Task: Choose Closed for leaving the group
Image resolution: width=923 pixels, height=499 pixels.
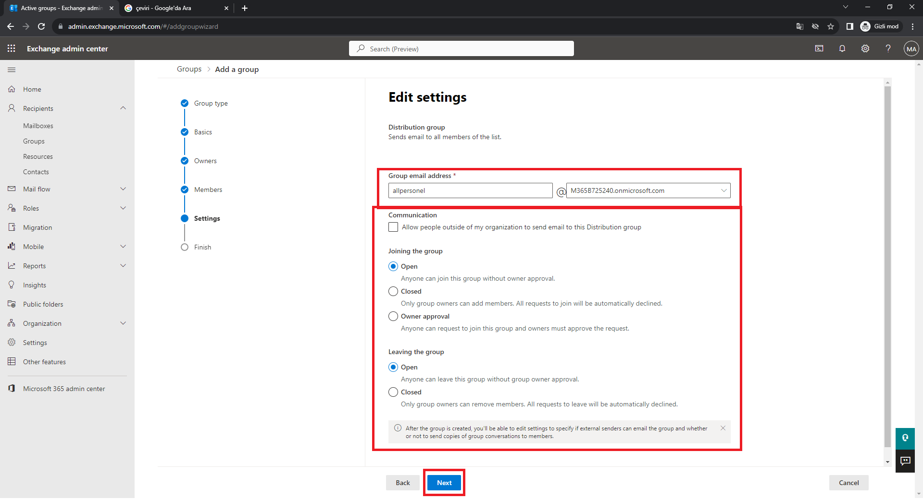Action: [393, 392]
